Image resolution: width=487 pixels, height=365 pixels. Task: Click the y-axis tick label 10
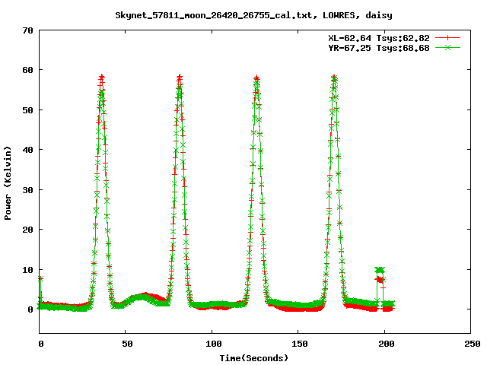coord(27,270)
